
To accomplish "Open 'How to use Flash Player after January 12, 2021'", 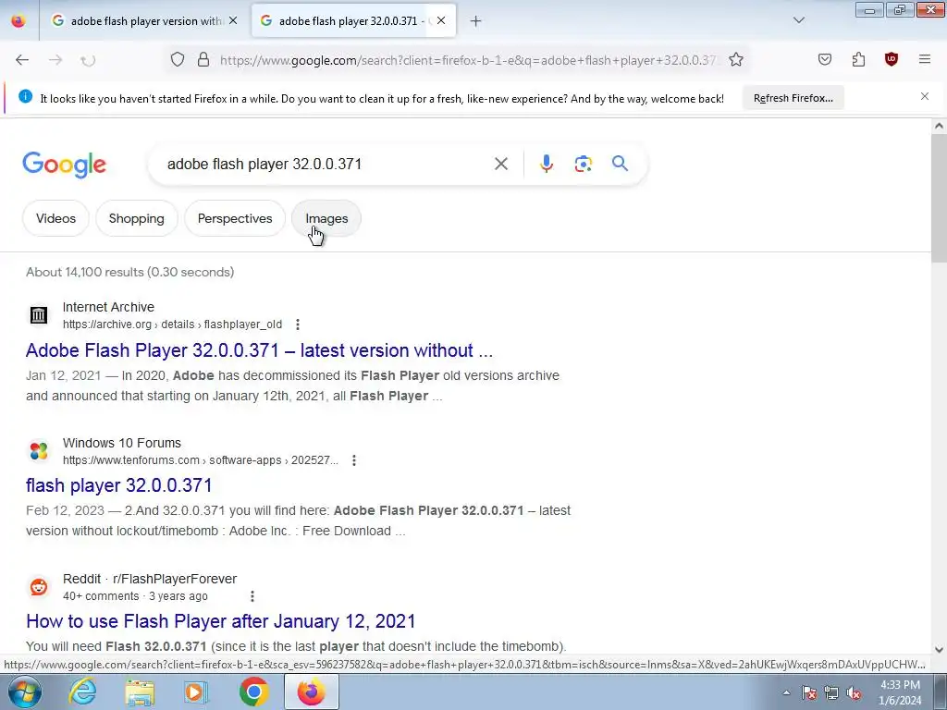I will [221, 621].
